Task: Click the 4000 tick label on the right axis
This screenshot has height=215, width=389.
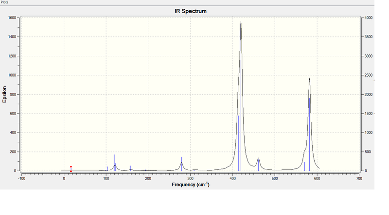Action: pyautogui.click(x=369, y=18)
